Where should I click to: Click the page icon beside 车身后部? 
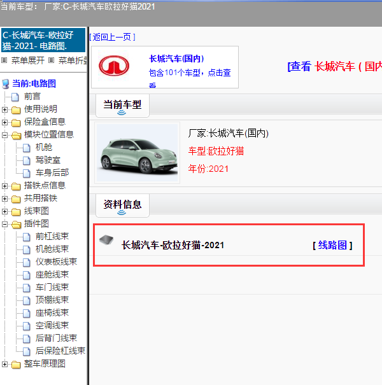27,173
